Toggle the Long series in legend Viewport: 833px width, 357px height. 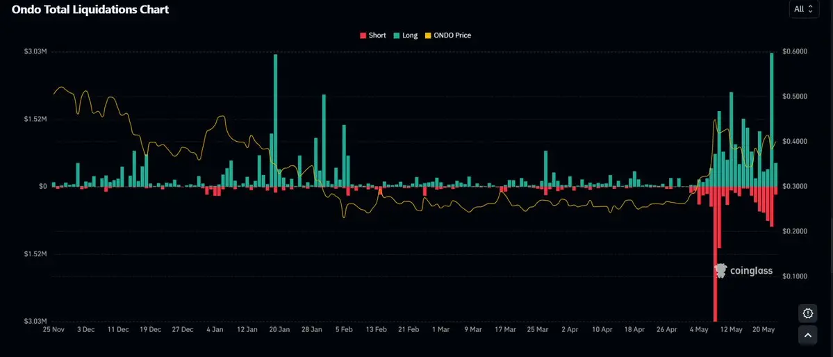coord(405,35)
